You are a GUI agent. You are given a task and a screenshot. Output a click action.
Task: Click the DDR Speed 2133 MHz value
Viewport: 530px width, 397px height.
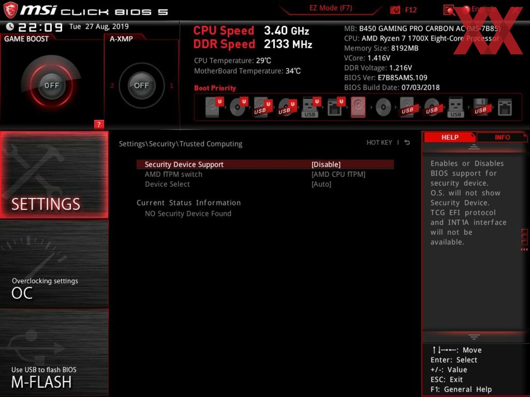pyautogui.click(x=288, y=44)
